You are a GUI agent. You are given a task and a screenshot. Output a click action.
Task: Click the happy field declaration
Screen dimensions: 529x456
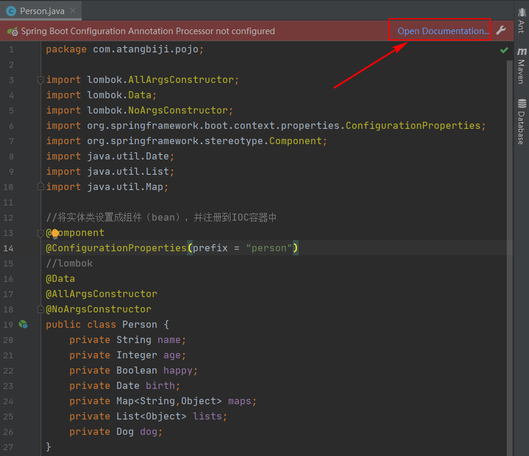(133, 371)
